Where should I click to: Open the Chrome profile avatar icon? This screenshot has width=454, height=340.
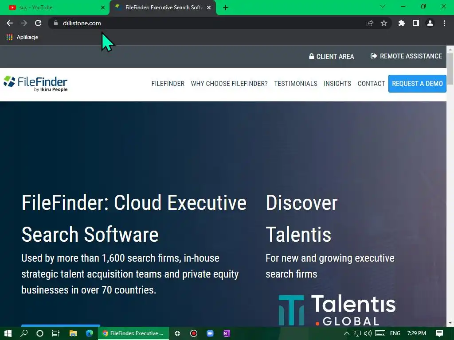430,23
